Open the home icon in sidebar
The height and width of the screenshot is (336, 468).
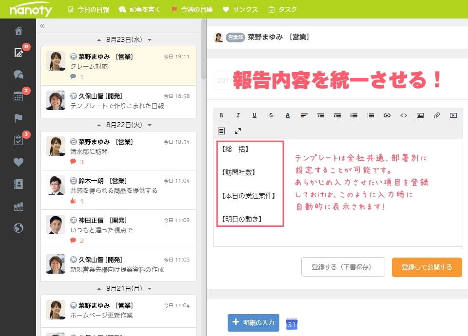click(19, 30)
